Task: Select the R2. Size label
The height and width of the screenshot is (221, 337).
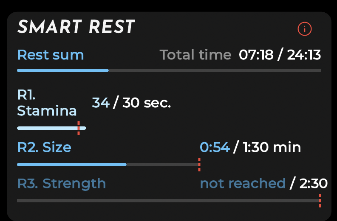Action: click(x=44, y=147)
